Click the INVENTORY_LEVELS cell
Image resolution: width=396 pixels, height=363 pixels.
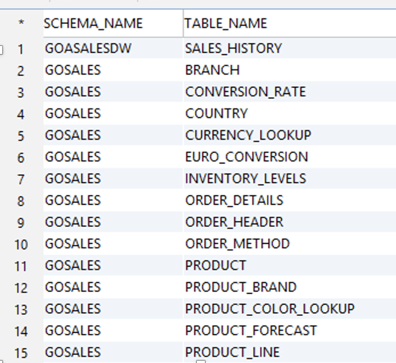(290, 179)
